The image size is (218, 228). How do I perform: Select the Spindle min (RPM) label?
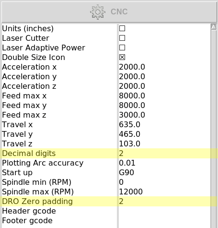(x=36, y=182)
